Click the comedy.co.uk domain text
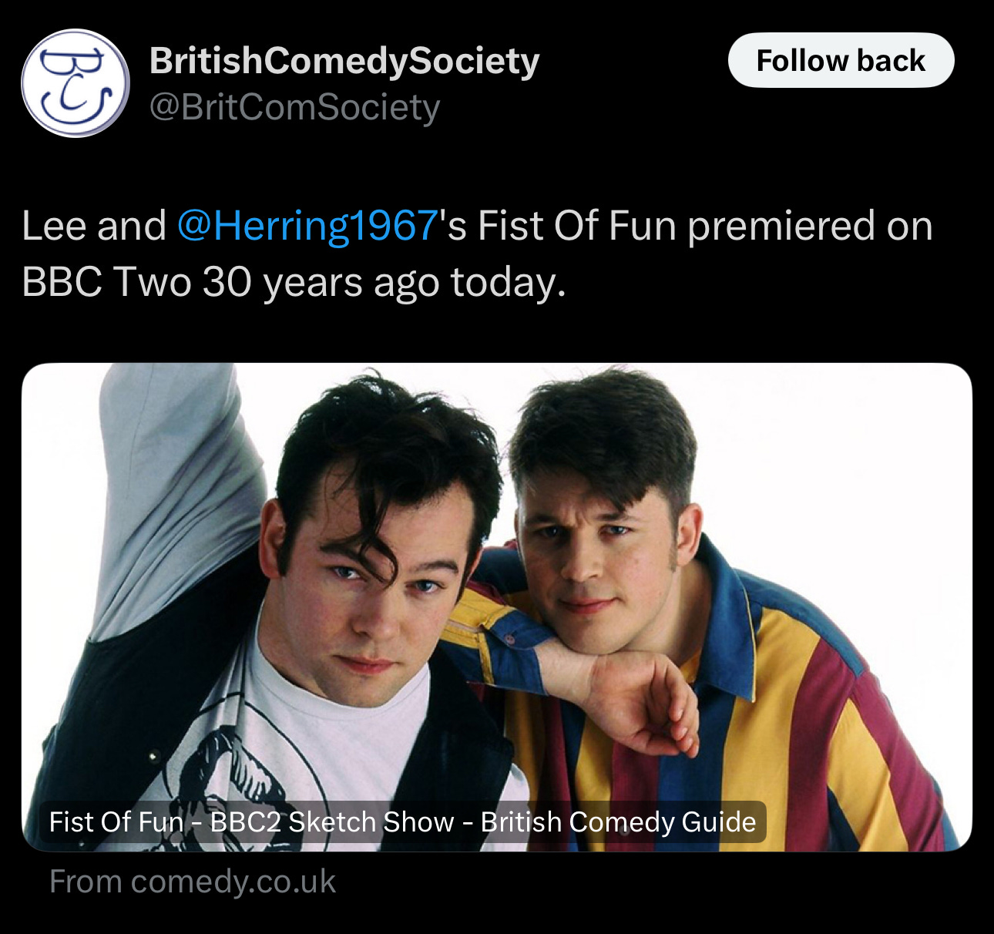The image size is (994, 934). (233, 882)
